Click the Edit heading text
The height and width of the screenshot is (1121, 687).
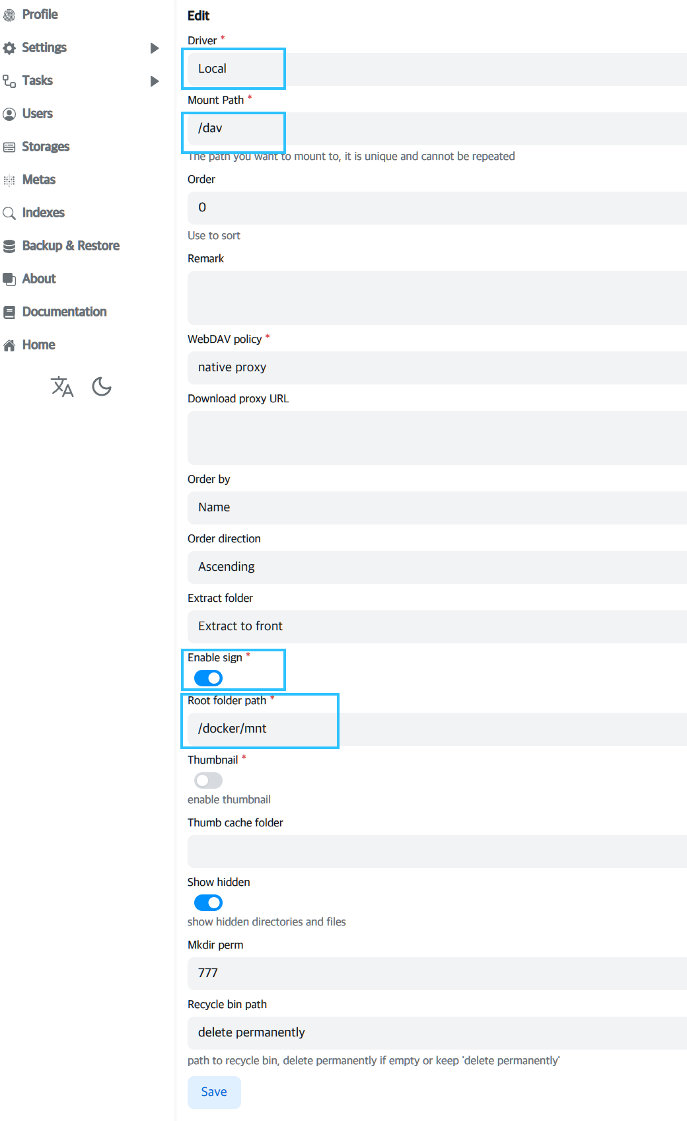[198, 16]
